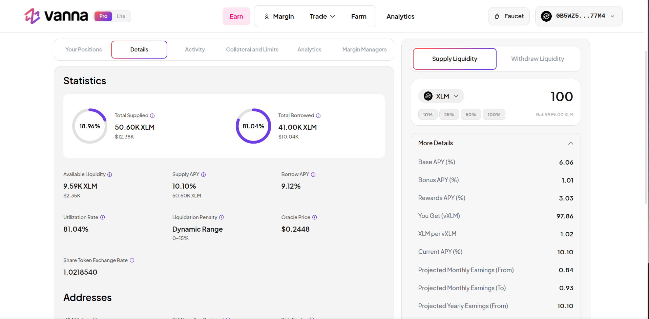
Task: Set amount to 50% of balance
Action: 471,114
